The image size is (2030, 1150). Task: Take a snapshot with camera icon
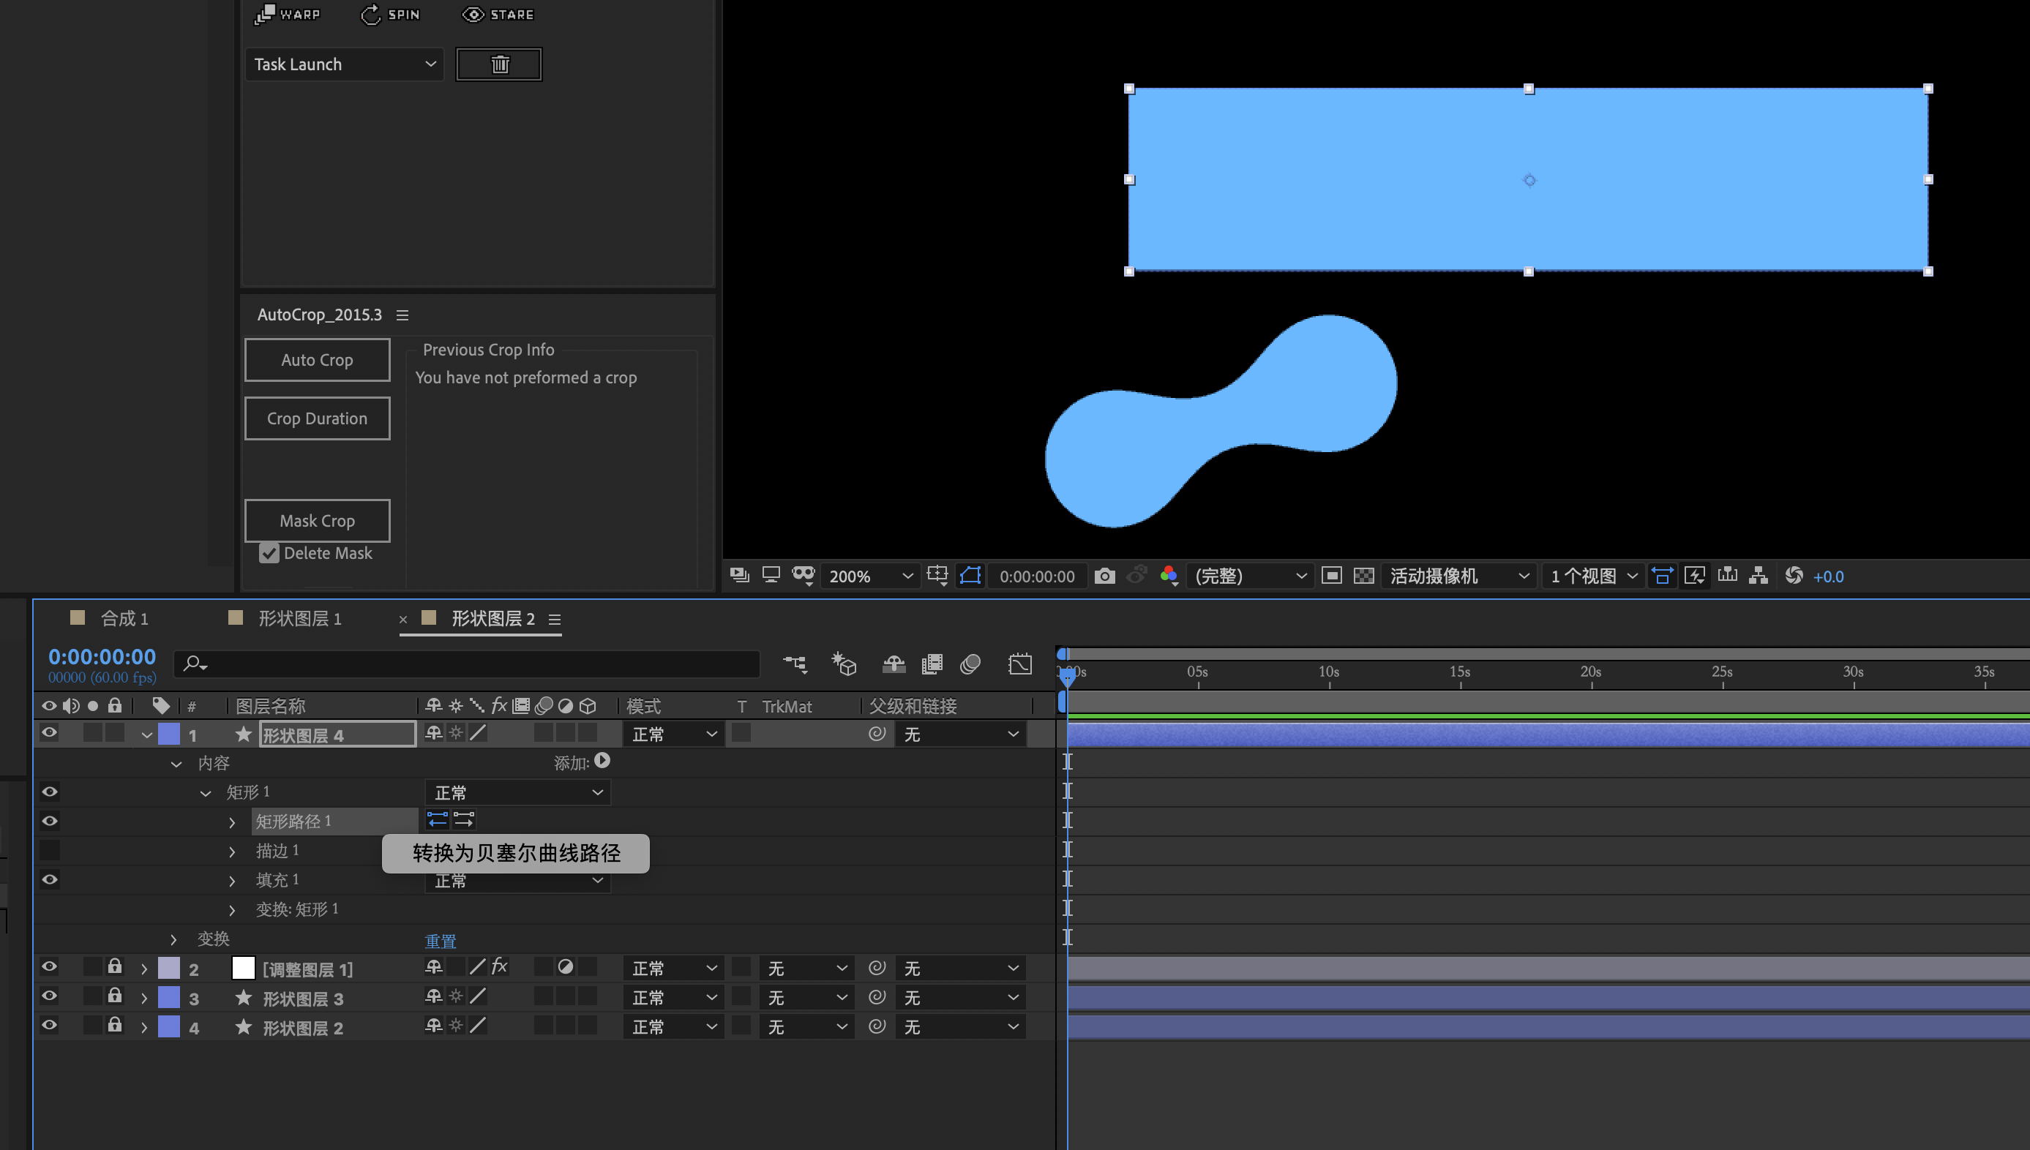1104,576
